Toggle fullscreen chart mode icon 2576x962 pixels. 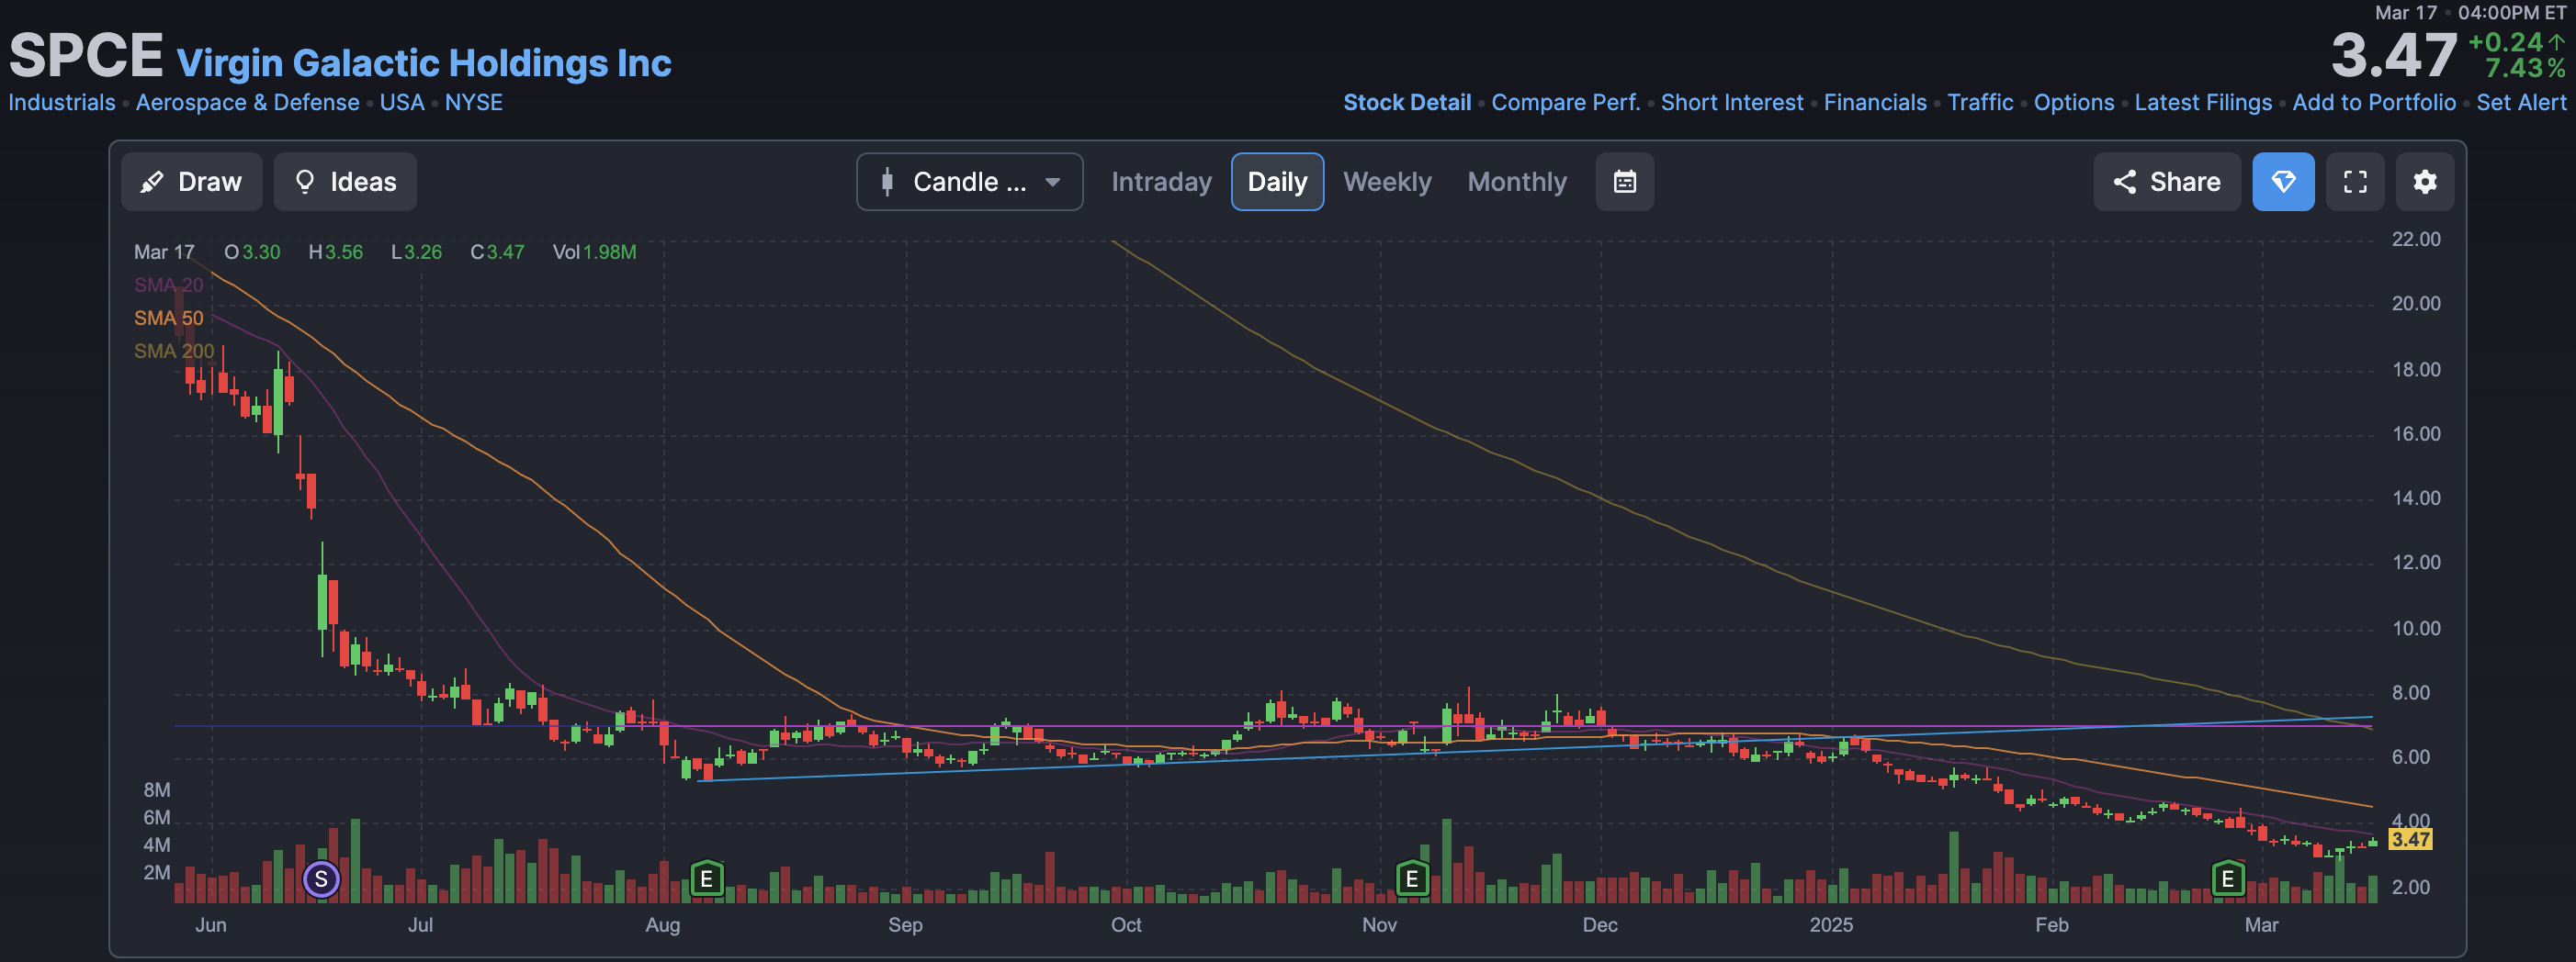pyautogui.click(x=2355, y=182)
